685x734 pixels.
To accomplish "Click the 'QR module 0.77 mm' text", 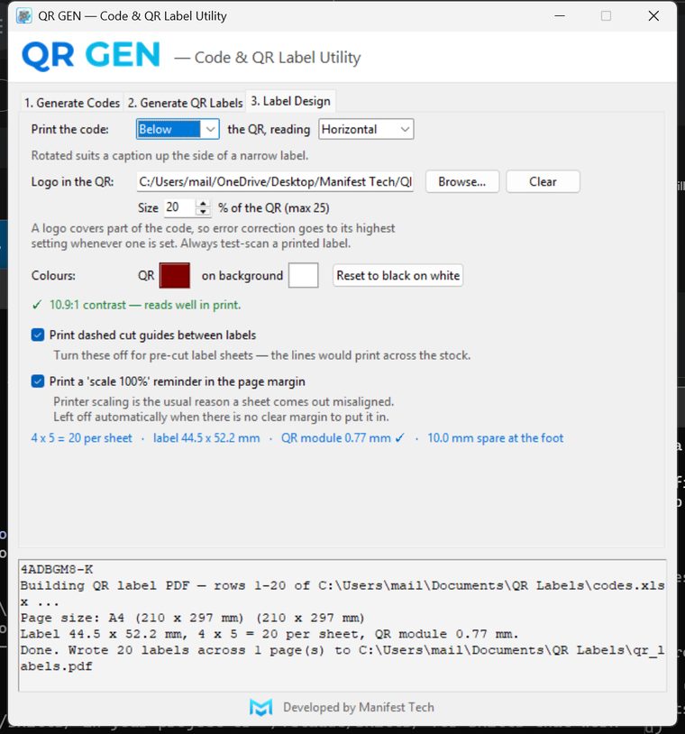I will click(336, 438).
